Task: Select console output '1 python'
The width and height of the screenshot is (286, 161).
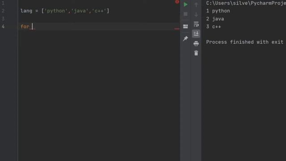Action: (x=218, y=11)
